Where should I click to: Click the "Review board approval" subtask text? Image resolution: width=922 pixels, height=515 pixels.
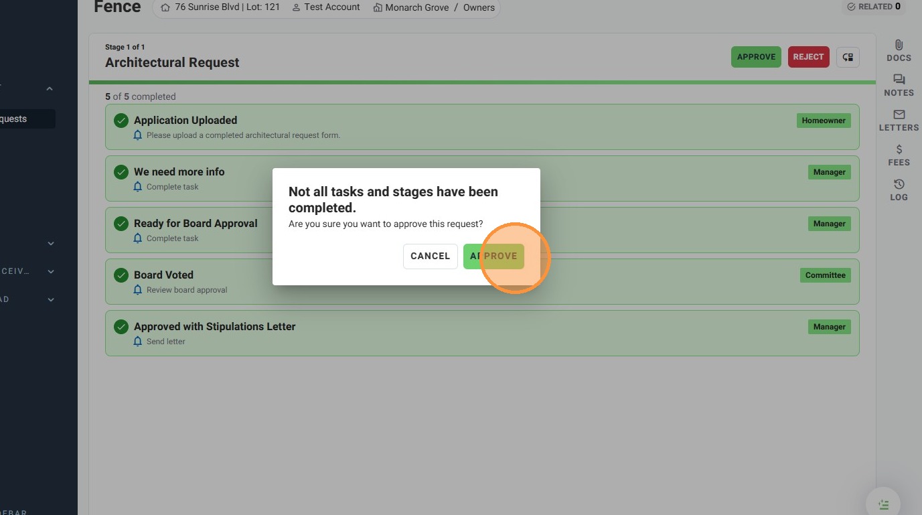click(187, 290)
